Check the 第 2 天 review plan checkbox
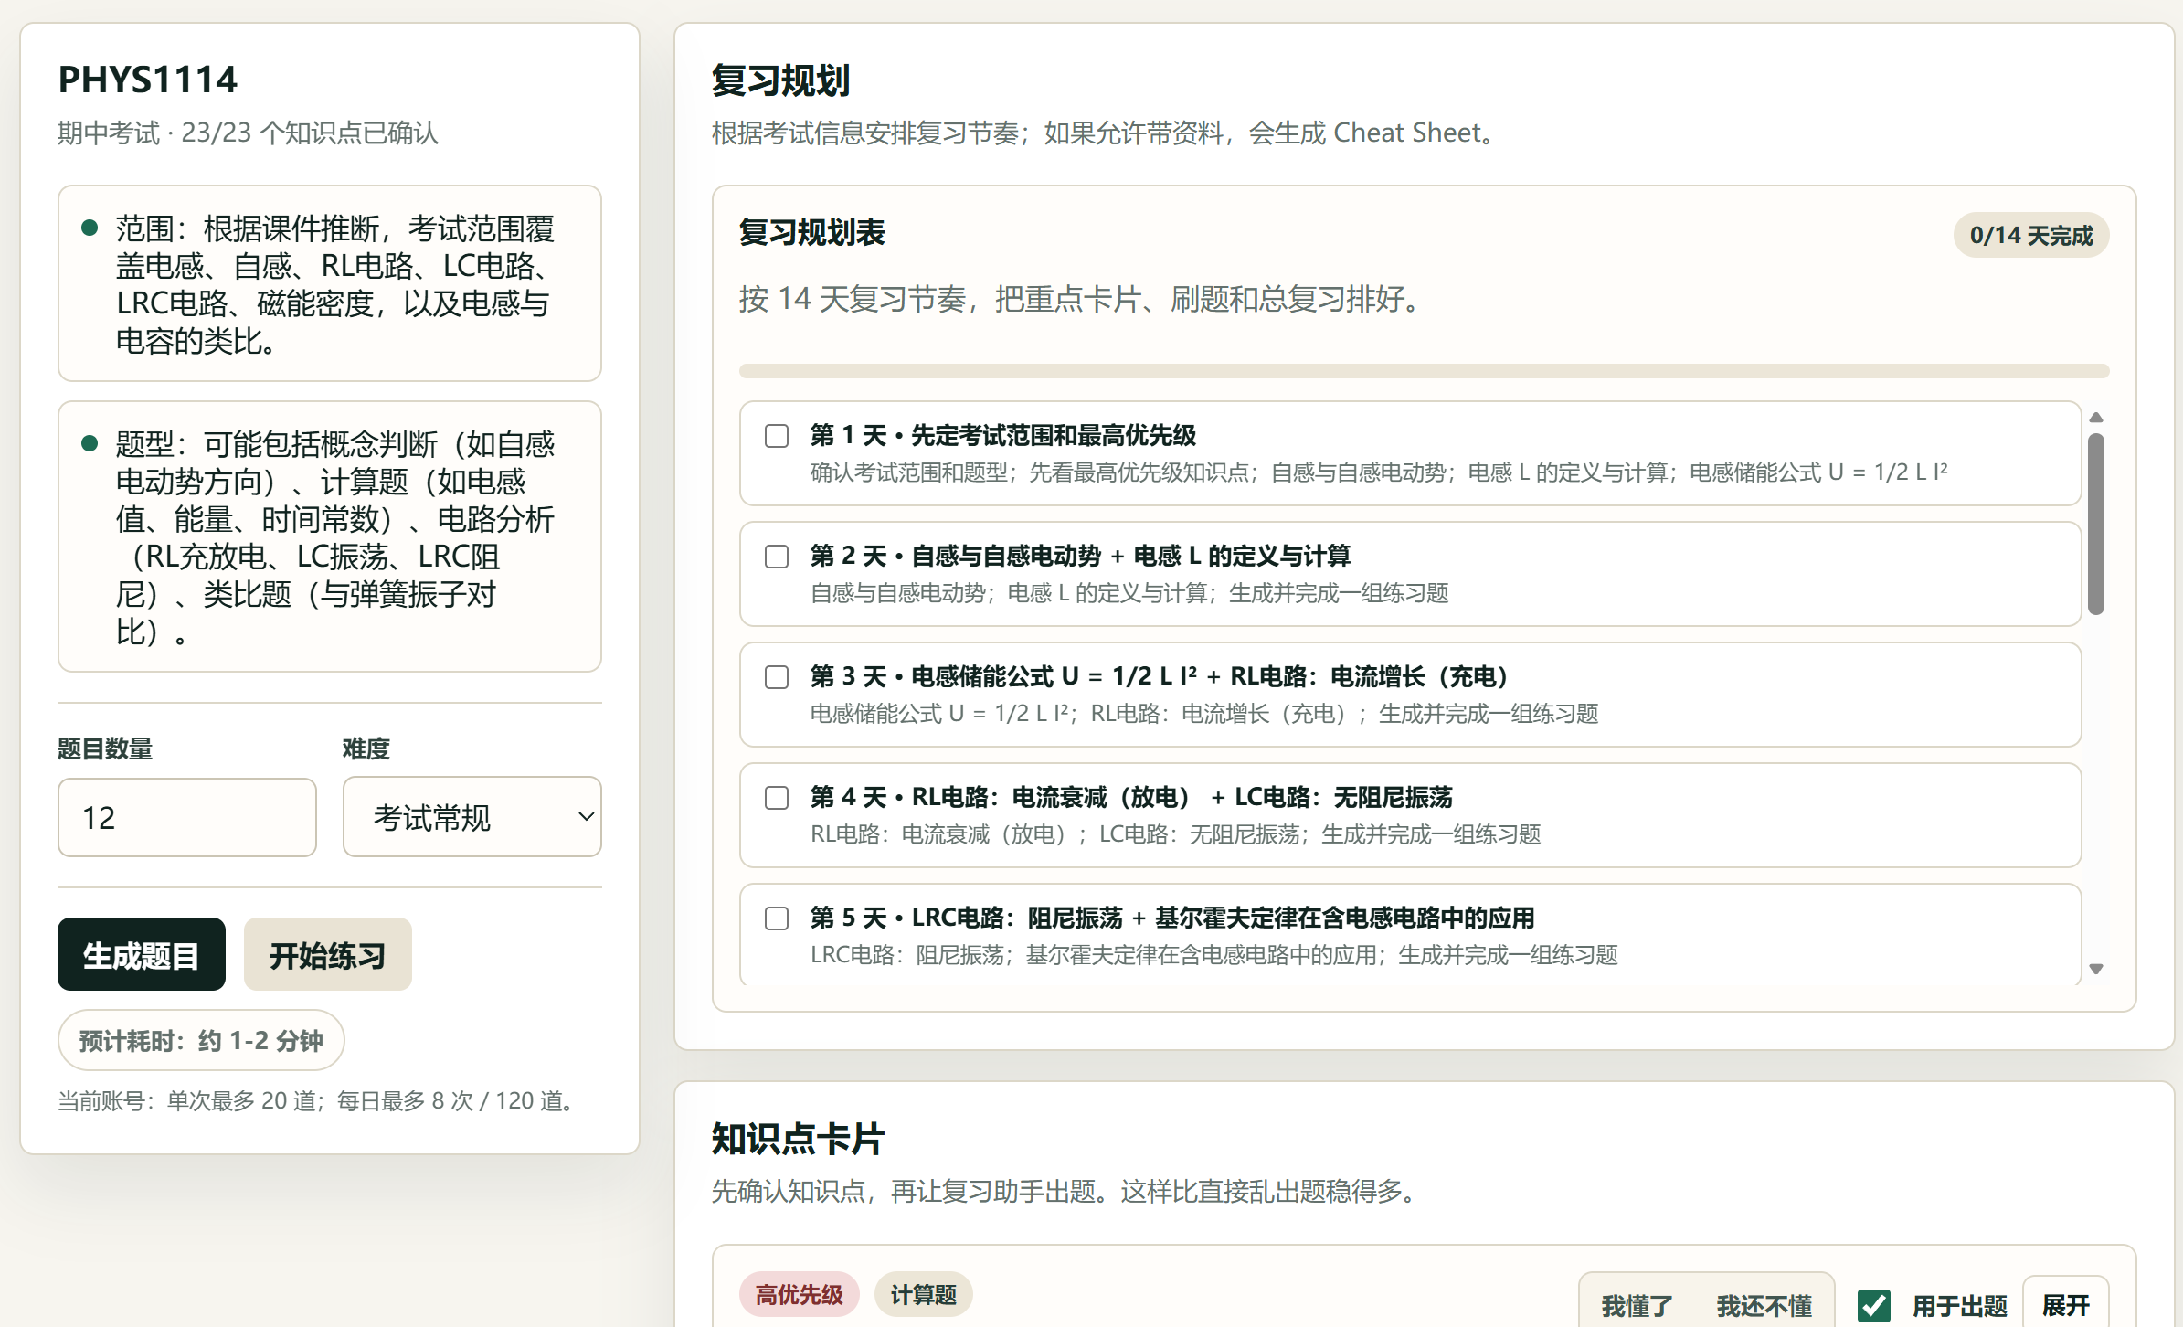This screenshot has width=2183, height=1327. [777, 557]
